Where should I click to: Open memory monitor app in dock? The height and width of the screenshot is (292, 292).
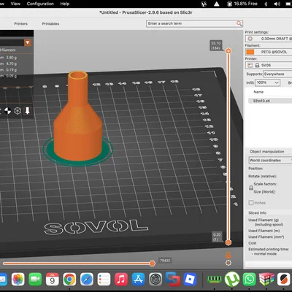click(x=215, y=280)
